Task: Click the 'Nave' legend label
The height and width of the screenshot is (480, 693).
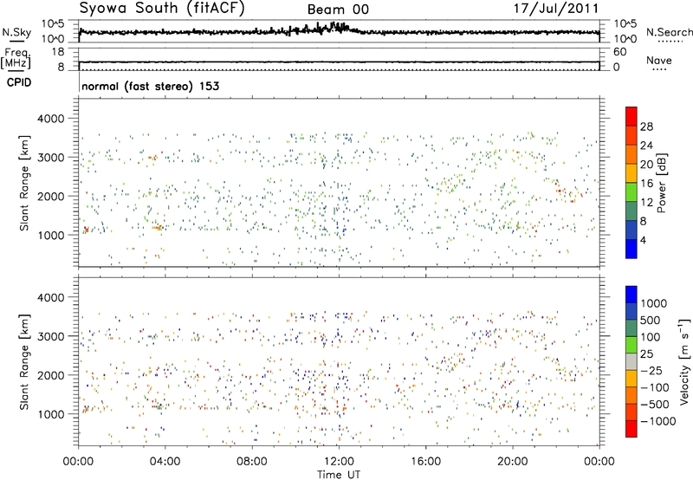Action: tap(659, 60)
